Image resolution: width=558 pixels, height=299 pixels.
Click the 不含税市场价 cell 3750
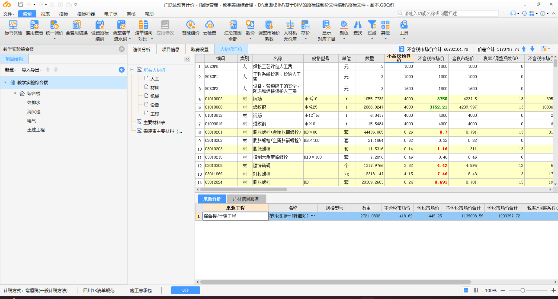431,99
